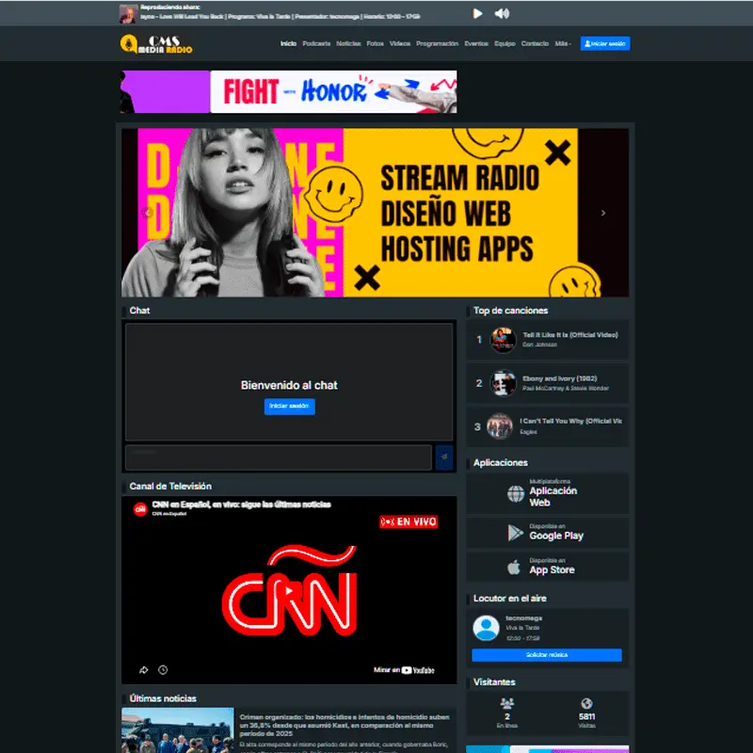Switch to the Podcasts navigation item
The width and height of the screenshot is (753, 753).
[316, 42]
